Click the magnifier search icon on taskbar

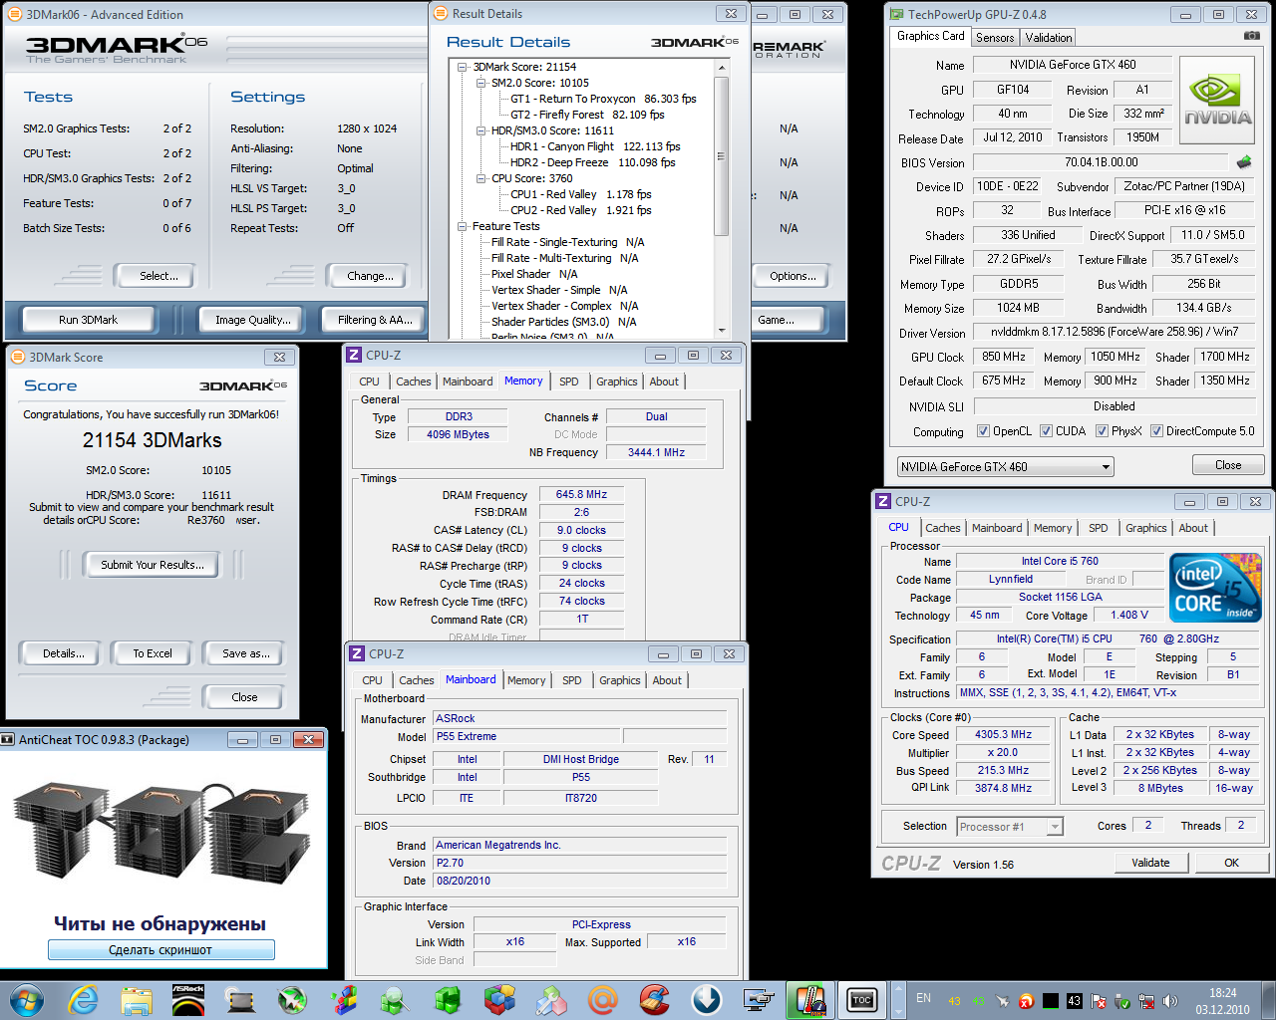click(x=396, y=999)
